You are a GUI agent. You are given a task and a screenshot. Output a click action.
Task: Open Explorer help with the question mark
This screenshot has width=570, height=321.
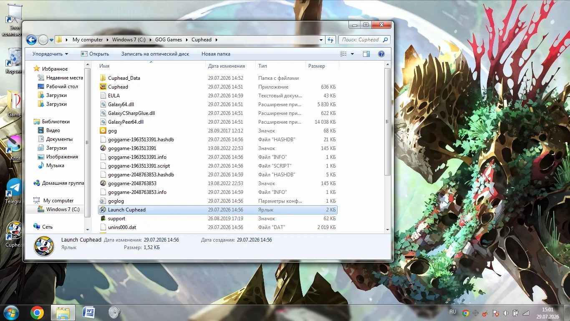(381, 54)
